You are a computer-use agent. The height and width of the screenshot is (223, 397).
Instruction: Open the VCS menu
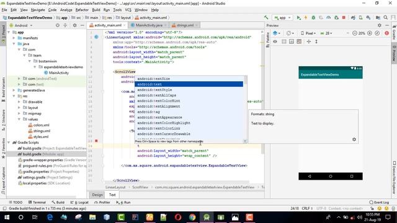128,10
